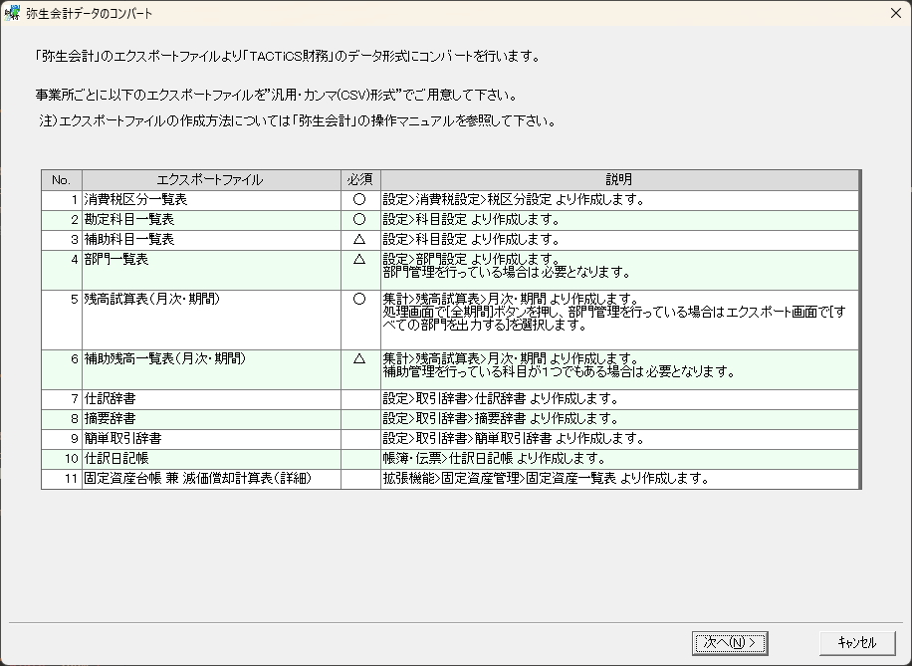The image size is (912, 666).
Task: Click the No. column header
Action: click(62, 180)
